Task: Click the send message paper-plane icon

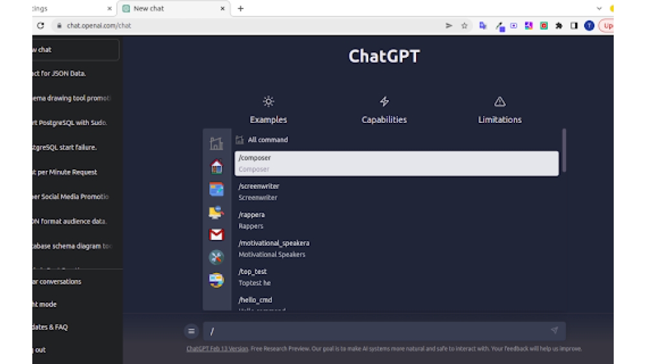Action: (554, 330)
